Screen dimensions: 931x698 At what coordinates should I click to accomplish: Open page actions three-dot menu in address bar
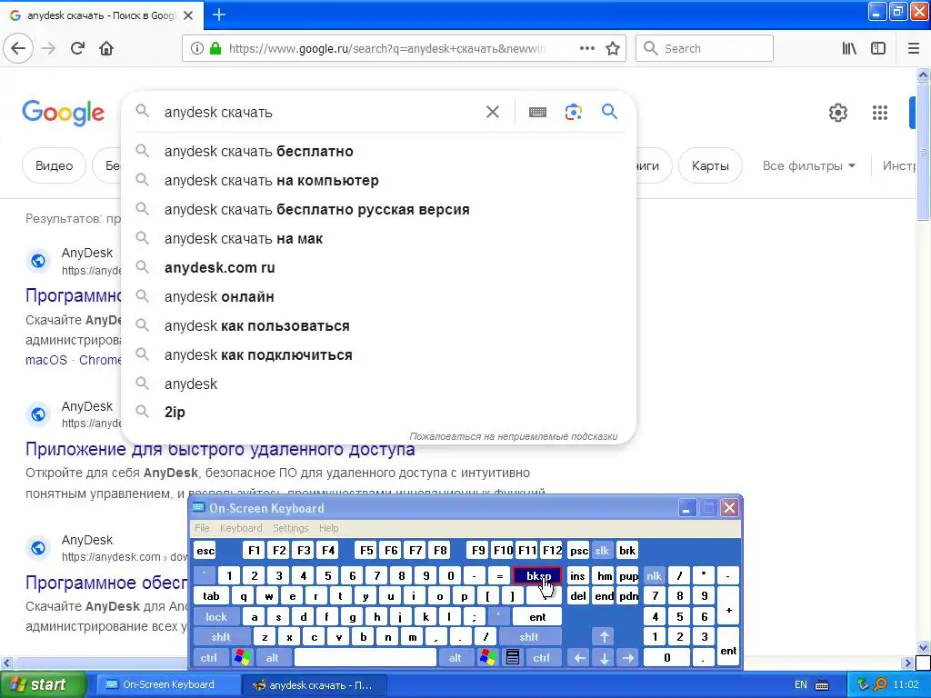pyautogui.click(x=587, y=49)
